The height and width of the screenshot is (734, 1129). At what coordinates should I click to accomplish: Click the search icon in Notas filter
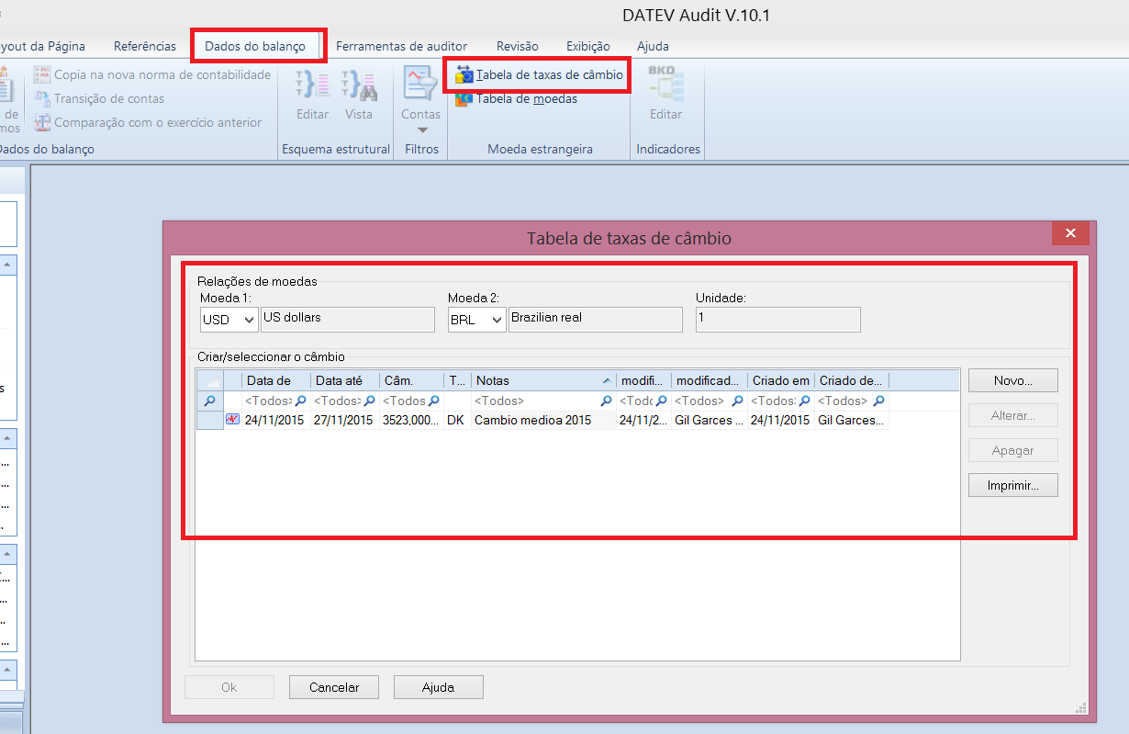606,401
